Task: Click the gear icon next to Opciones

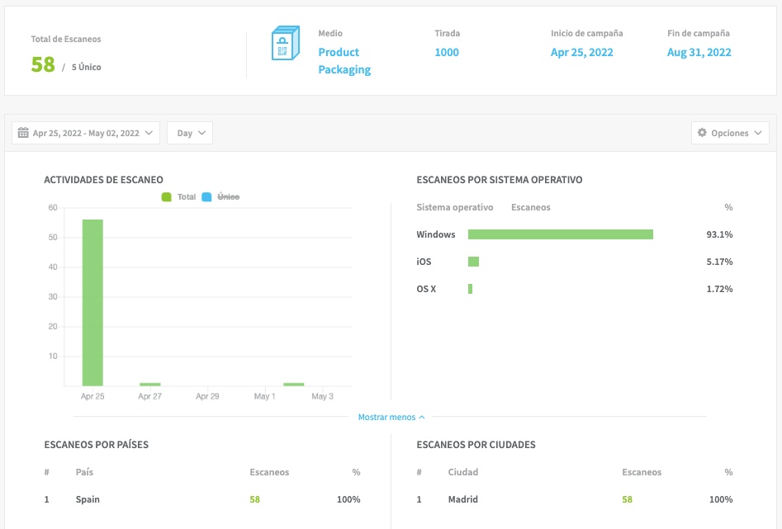Action: [x=703, y=133]
